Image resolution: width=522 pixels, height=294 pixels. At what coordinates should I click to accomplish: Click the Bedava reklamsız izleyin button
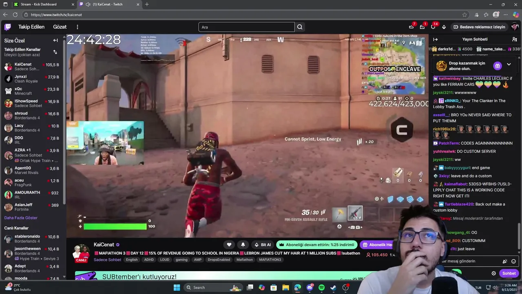point(479,27)
